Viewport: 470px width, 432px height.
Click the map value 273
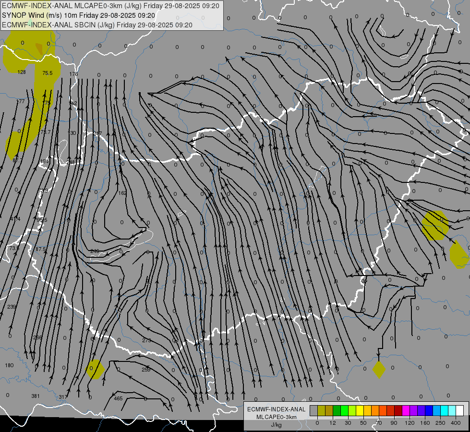point(146,340)
